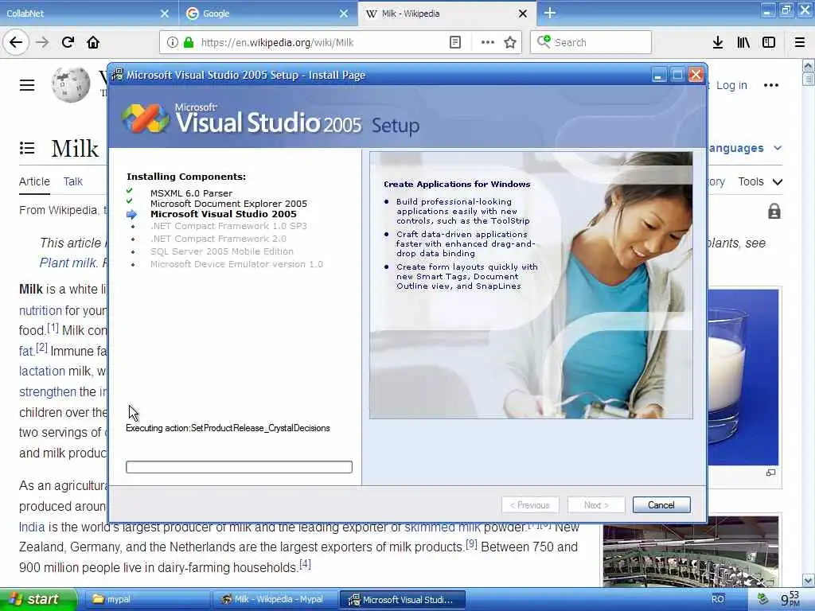Click the browser forward arrow
Screen dimensions: 815x611
(42, 42)
